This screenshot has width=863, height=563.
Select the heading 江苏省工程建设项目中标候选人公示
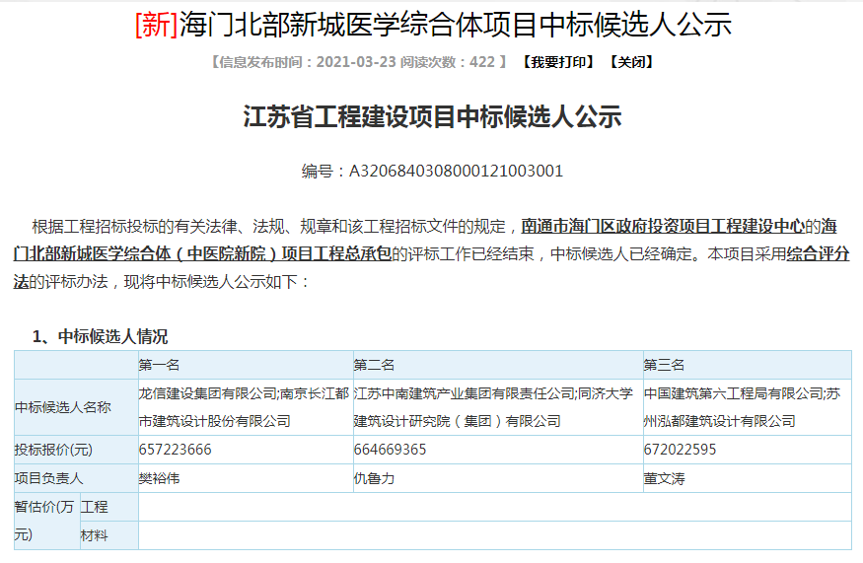click(433, 116)
